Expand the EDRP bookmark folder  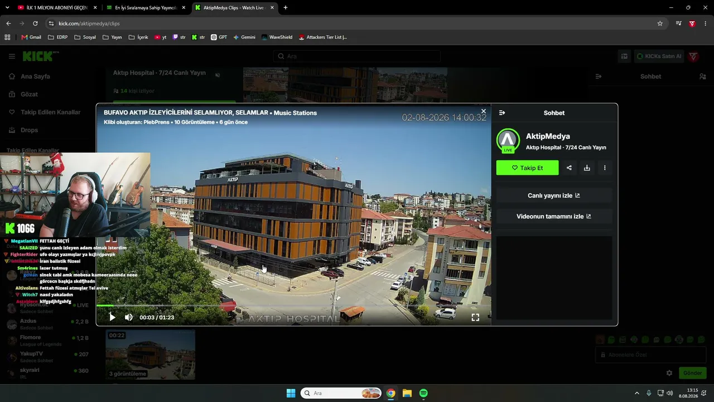[58, 37]
